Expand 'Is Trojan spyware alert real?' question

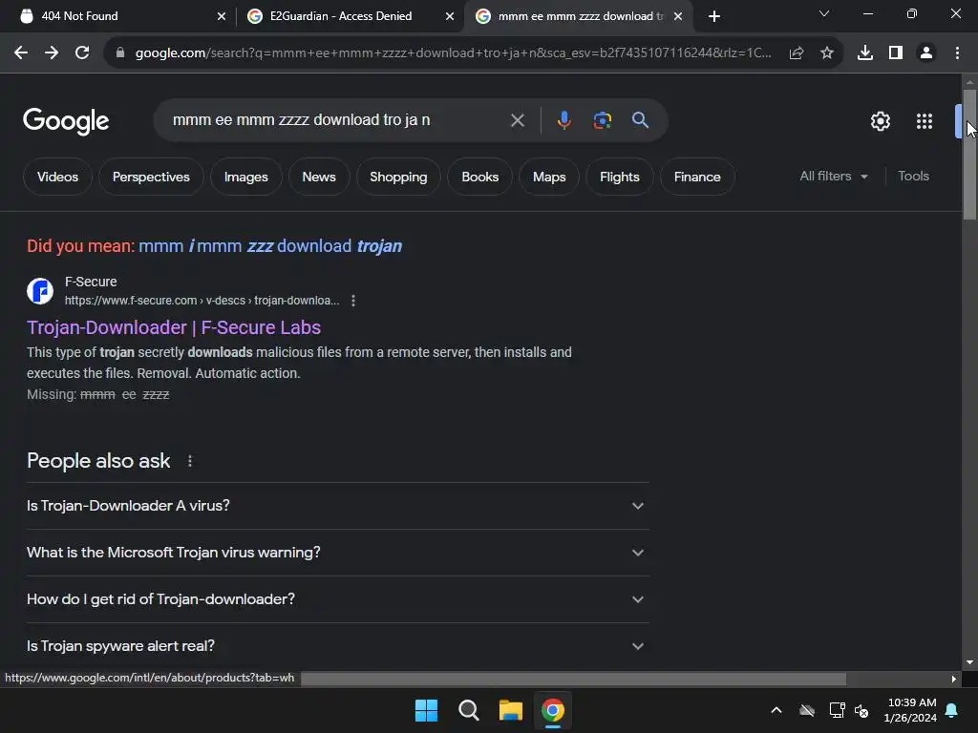click(337, 646)
